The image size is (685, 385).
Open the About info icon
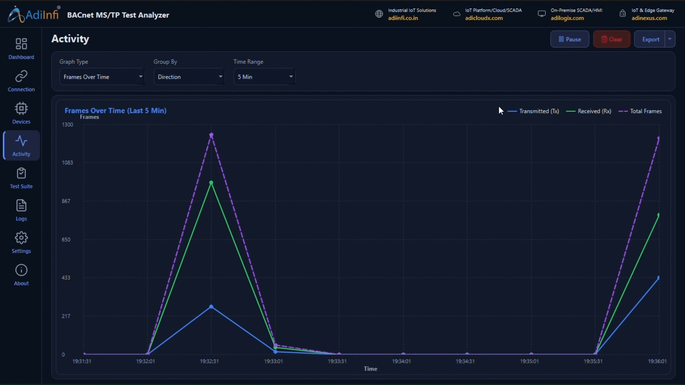tap(21, 270)
